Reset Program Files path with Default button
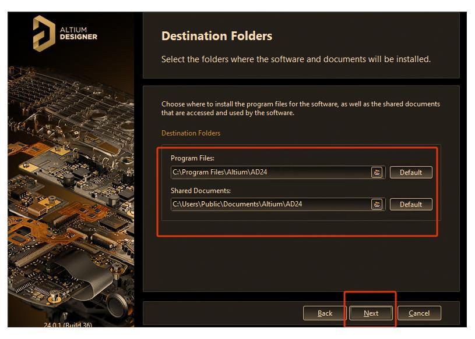Screen dimensions: 475x339 click(x=410, y=172)
